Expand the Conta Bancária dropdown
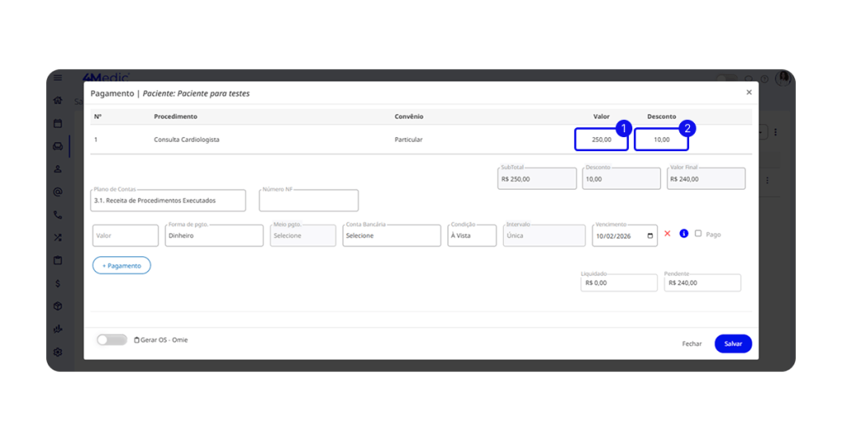 391,236
